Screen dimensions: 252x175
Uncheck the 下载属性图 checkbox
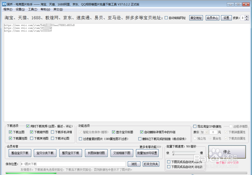[x=10, y=138]
